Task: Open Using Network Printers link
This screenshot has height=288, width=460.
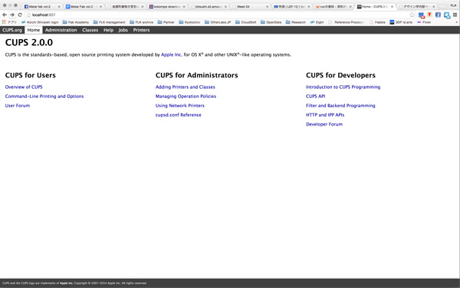Action: (x=180, y=106)
